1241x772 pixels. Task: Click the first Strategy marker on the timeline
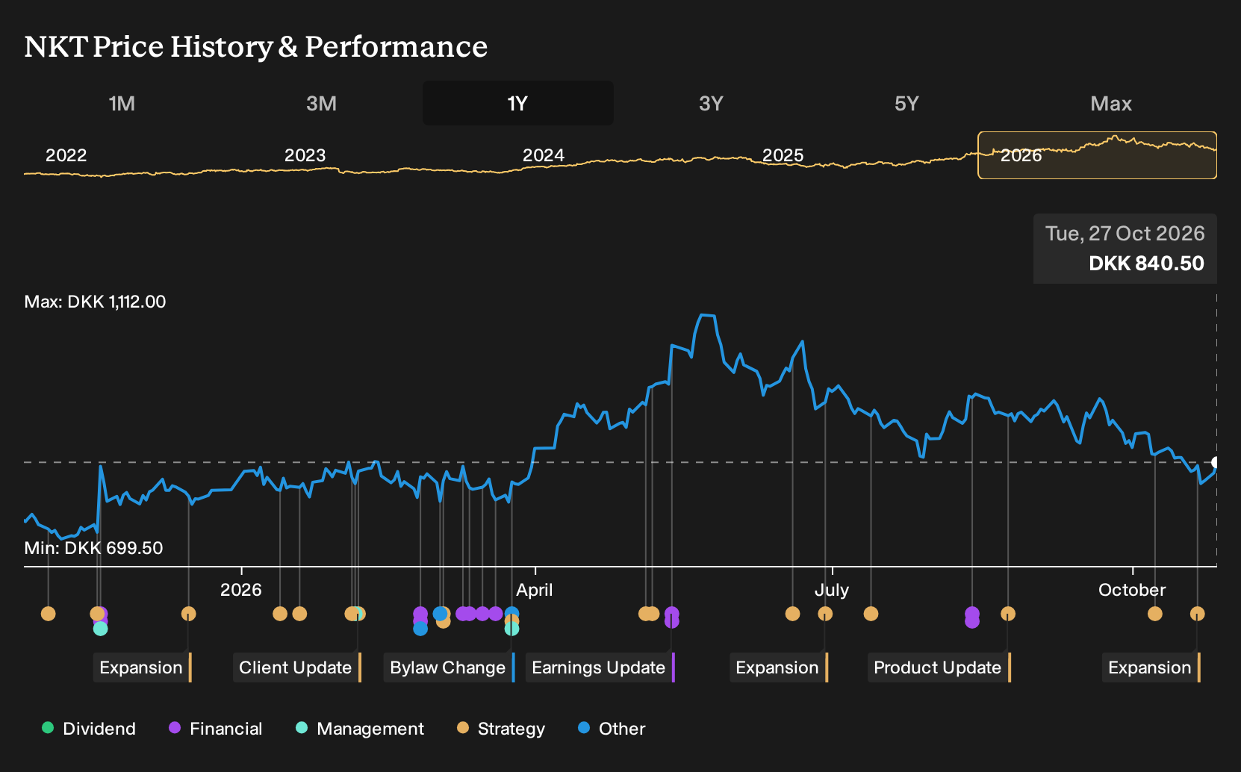49,614
